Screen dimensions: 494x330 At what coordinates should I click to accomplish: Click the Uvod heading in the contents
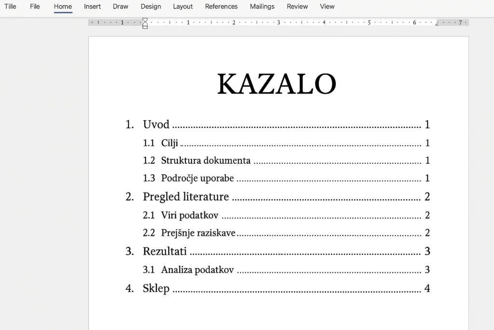pos(156,125)
